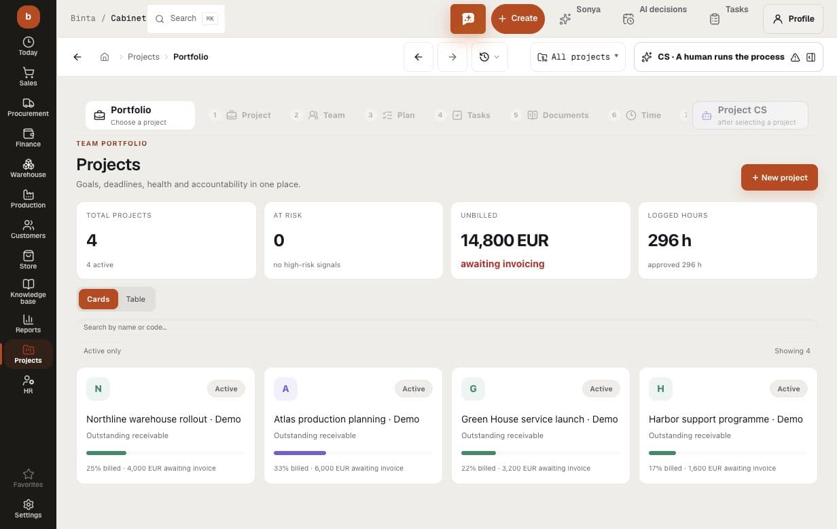Open Warehouse in the sidebar
Image resolution: width=837 pixels, height=529 pixels.
[28, 168]
